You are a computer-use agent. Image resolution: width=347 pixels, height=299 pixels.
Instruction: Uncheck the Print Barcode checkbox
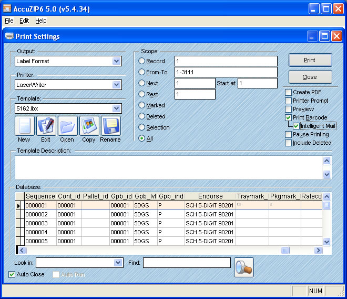click(x=288, y=117)
